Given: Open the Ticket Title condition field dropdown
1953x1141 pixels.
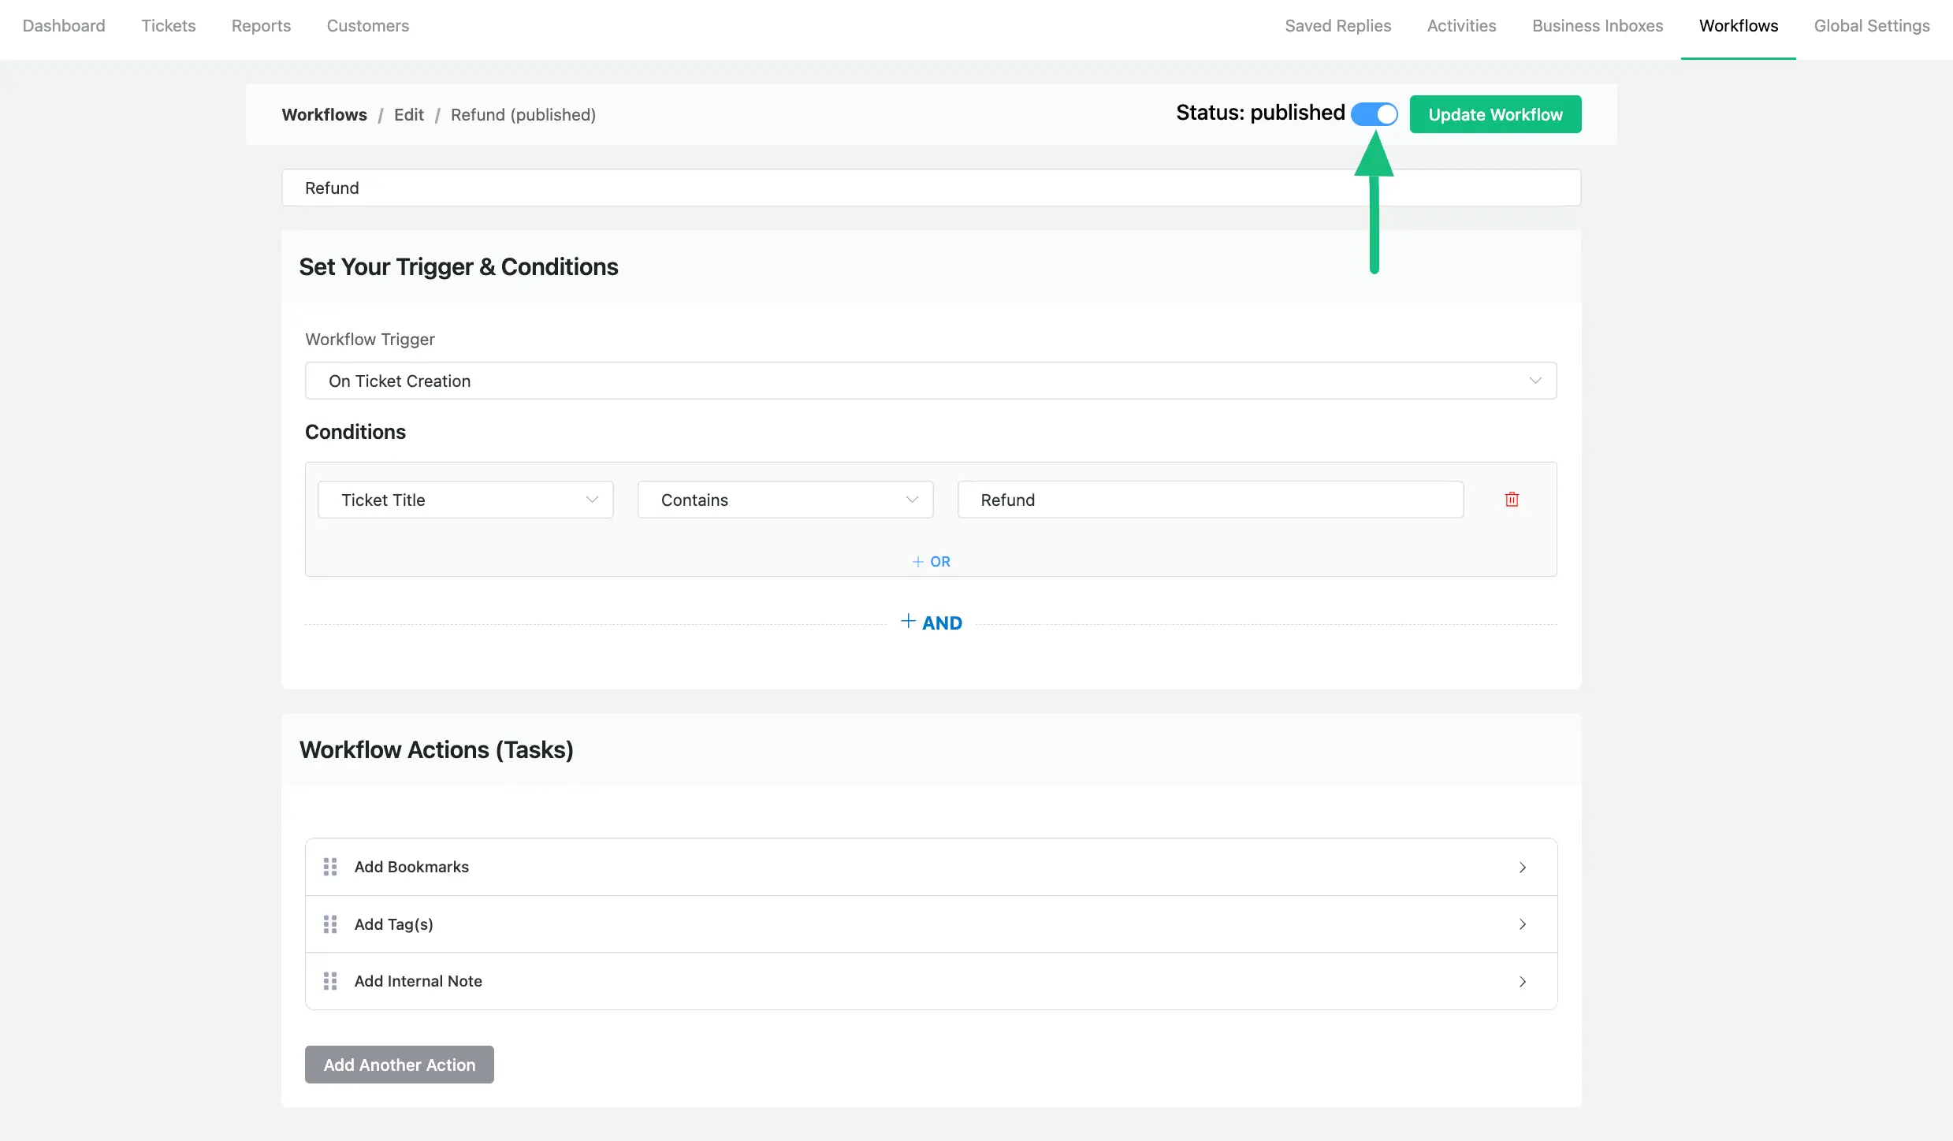Looking at the screenshot, I should pos(466,500).
